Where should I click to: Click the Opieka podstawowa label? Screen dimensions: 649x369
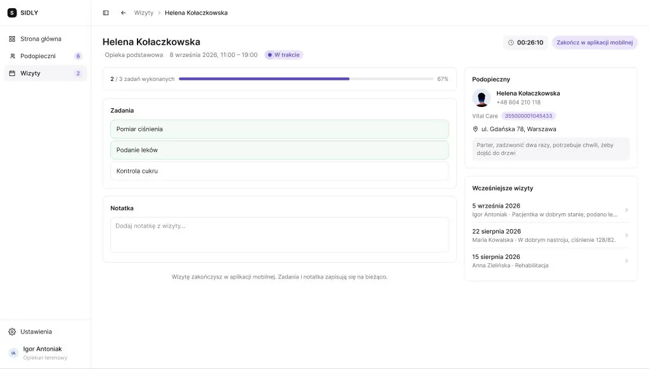(x=134, y=55)
